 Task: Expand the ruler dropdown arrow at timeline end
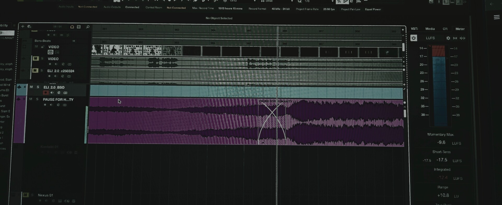(403, 30)
